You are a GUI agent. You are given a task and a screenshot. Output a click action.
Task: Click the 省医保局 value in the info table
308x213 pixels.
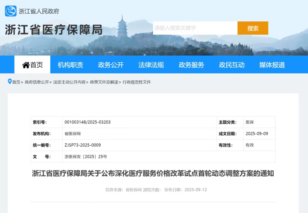coord(73,134)
